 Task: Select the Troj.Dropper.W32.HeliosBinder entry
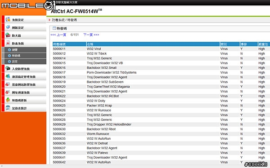click(109, 124)
